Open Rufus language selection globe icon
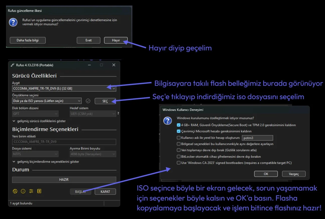The height and width of the screenshot is (219, 325). (15, 191)
